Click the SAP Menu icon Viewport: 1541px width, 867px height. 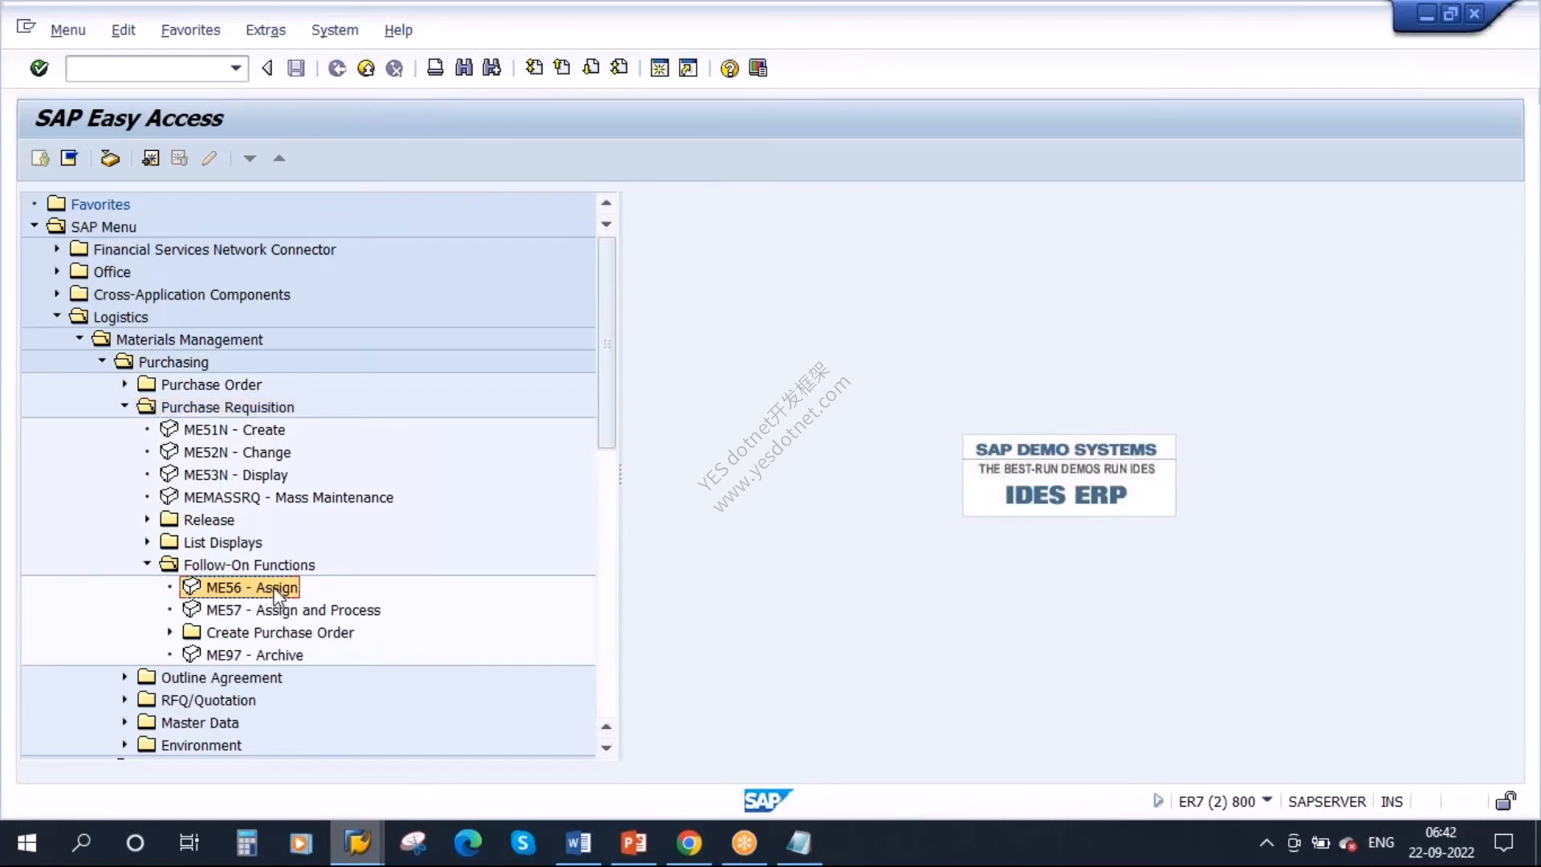[x=69, y=158]
